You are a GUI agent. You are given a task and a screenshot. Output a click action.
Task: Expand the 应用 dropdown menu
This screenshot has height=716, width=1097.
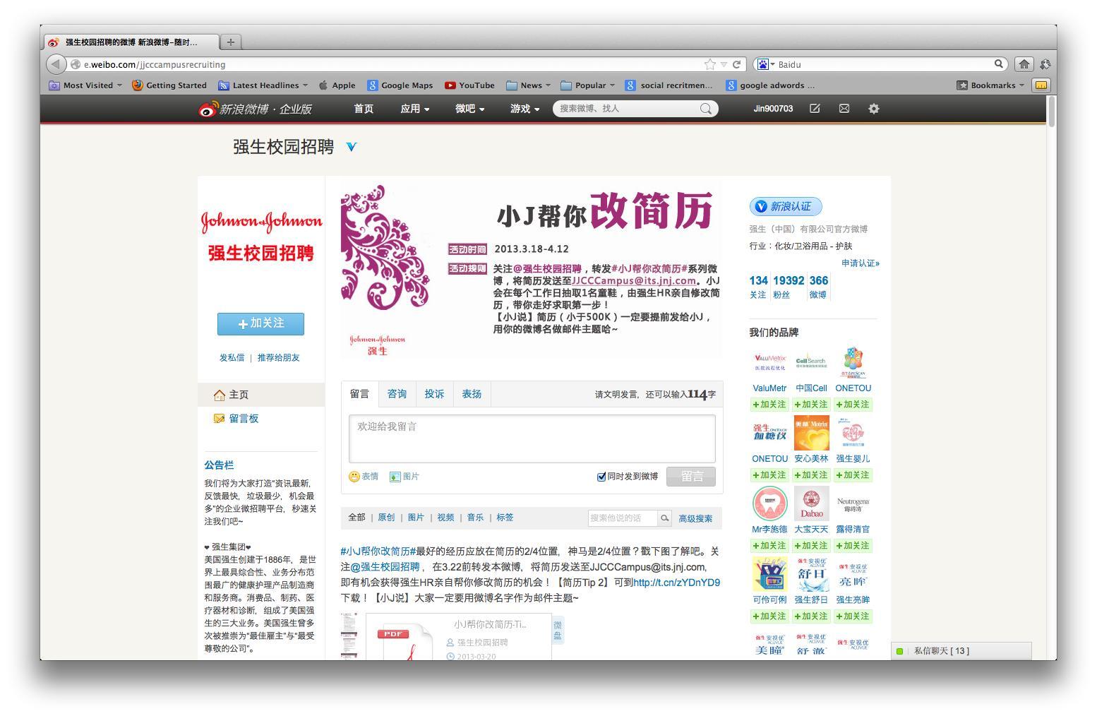point(414,109)
